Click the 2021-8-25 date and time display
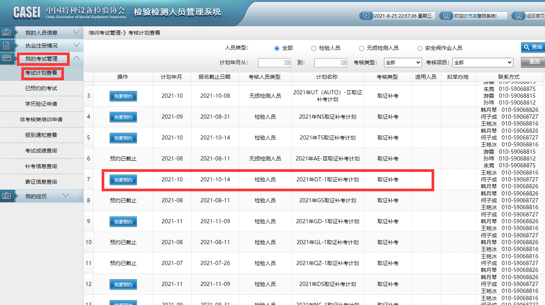Screen dimensions: 545x305 click(403, 16)
